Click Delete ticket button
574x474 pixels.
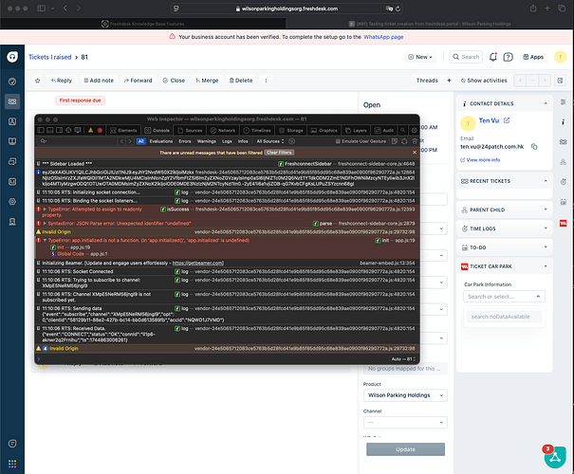click(241, 81)
